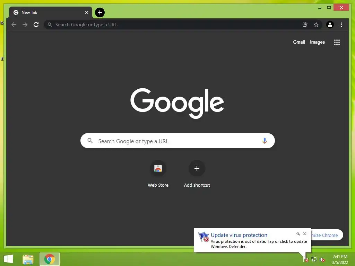This screenshot has height=266, width=355.
Task: Open the Images link
Action: pyautogui.click(x=317, y=42)
